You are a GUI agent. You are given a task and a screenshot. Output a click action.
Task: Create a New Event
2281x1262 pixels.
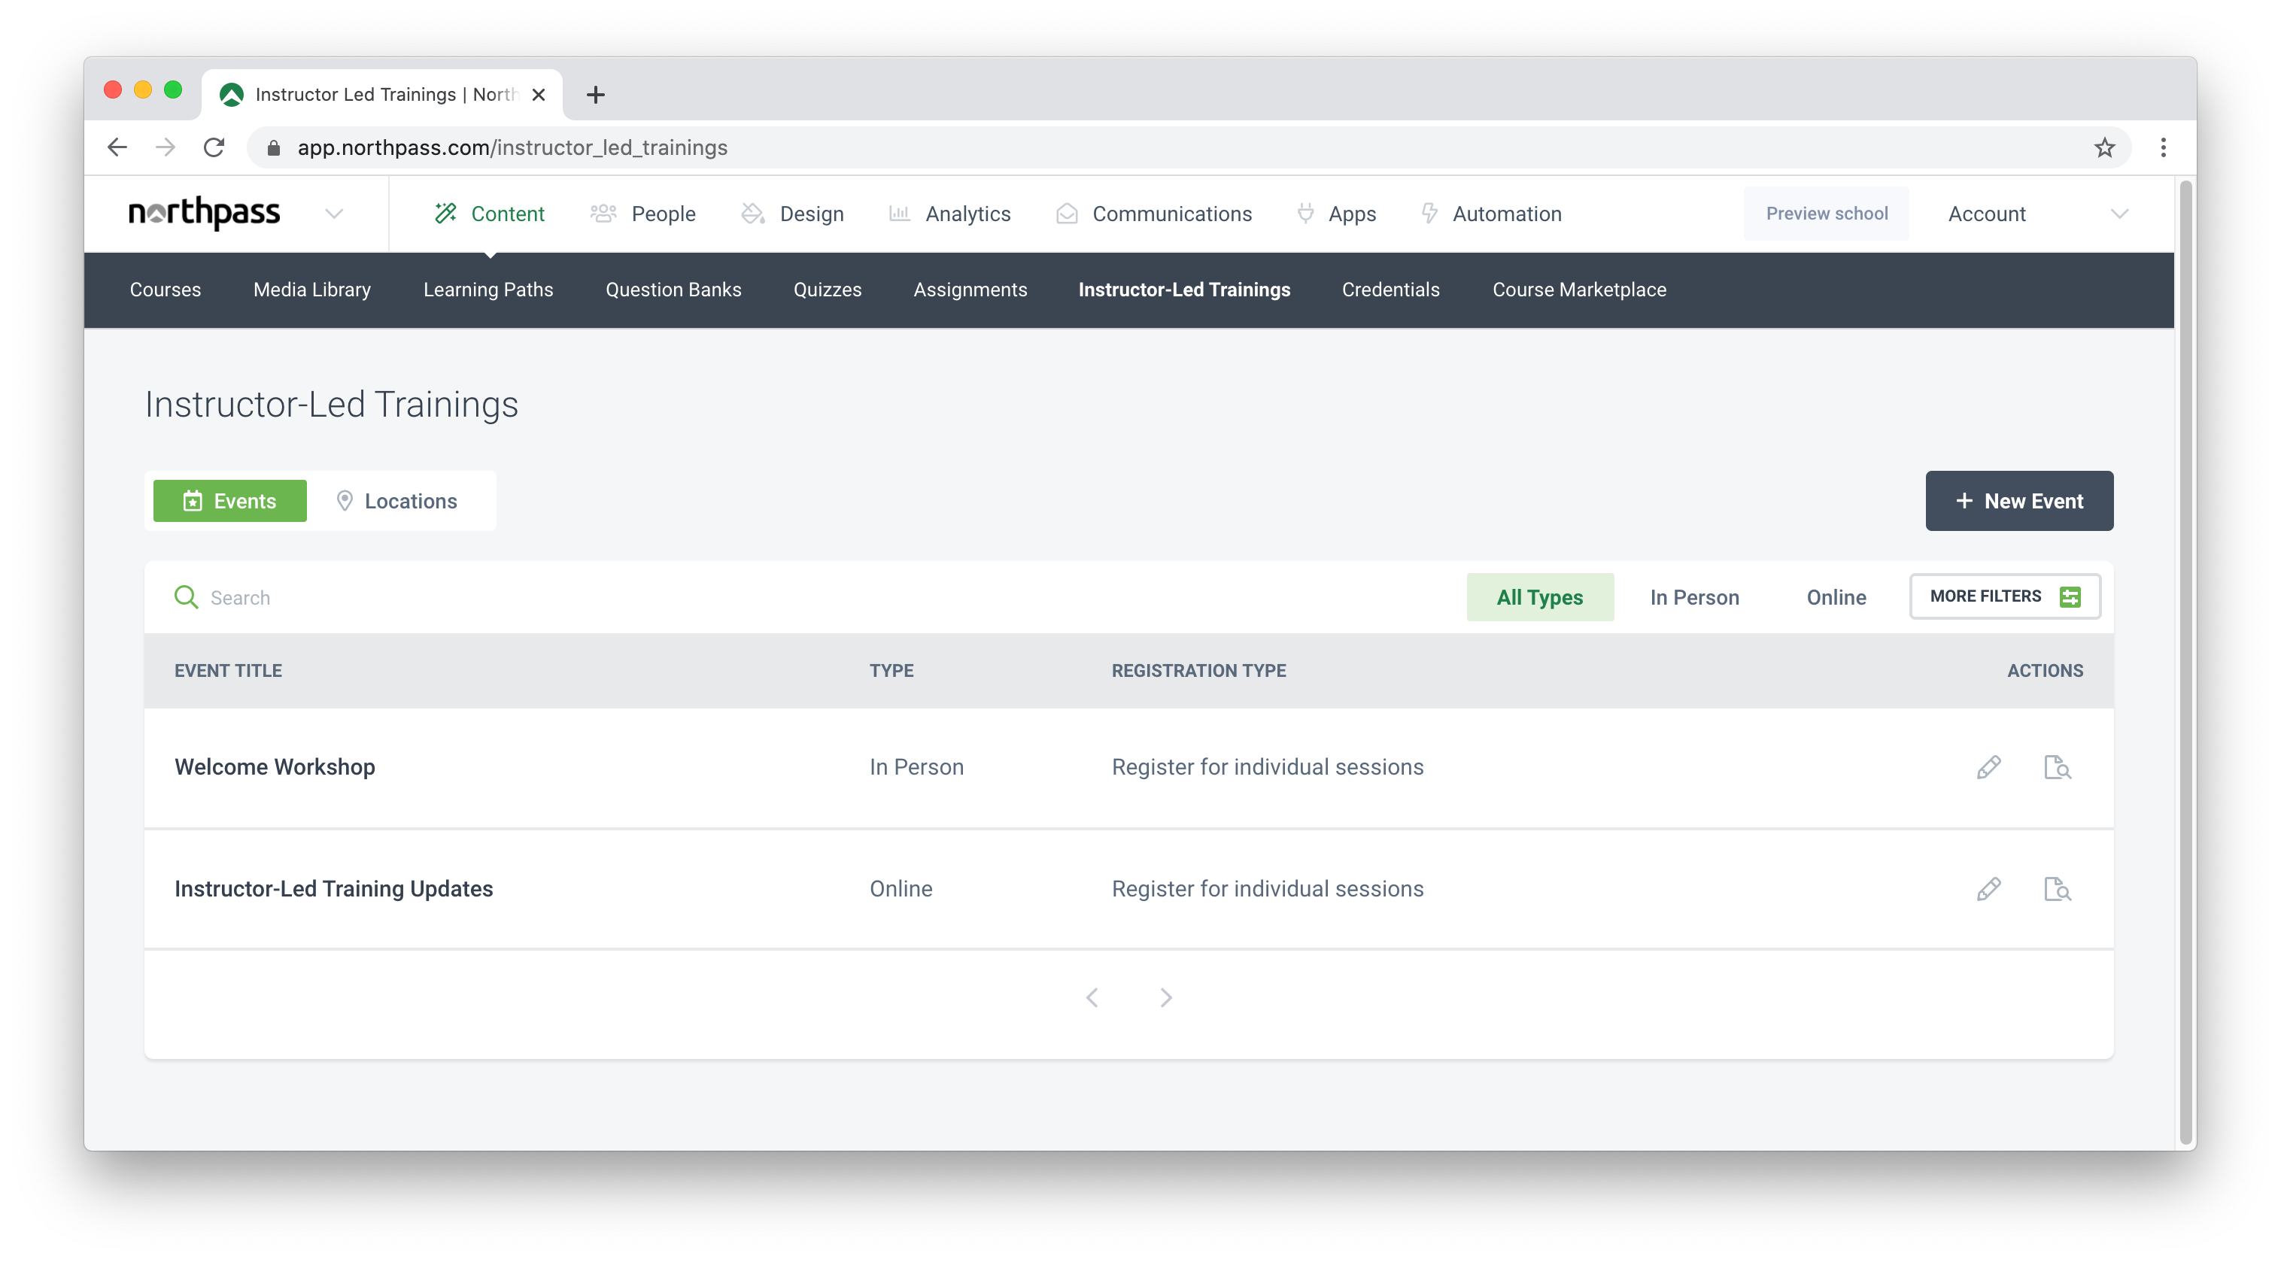tap(2018, 501)
